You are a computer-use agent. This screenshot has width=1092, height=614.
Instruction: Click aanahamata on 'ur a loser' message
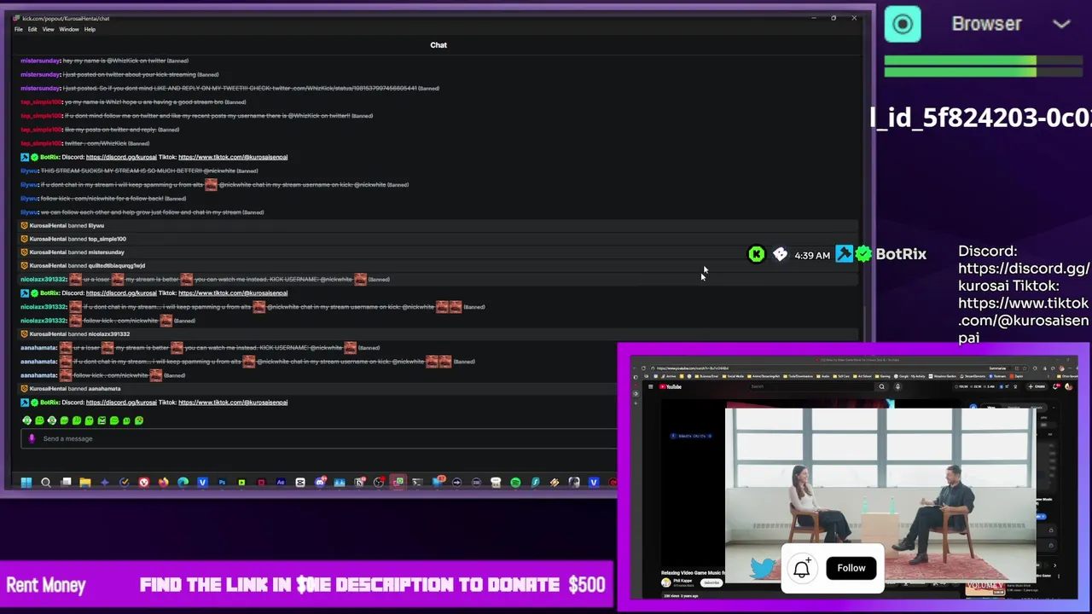38,348
